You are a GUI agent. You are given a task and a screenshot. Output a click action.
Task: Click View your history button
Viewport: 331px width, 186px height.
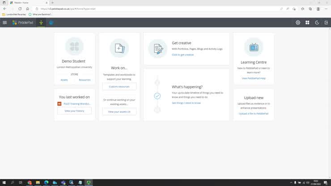coord(74,111)
